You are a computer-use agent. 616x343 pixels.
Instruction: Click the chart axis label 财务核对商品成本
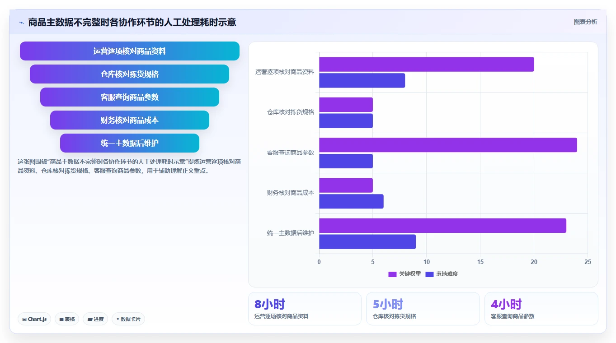tap(290, 193)
